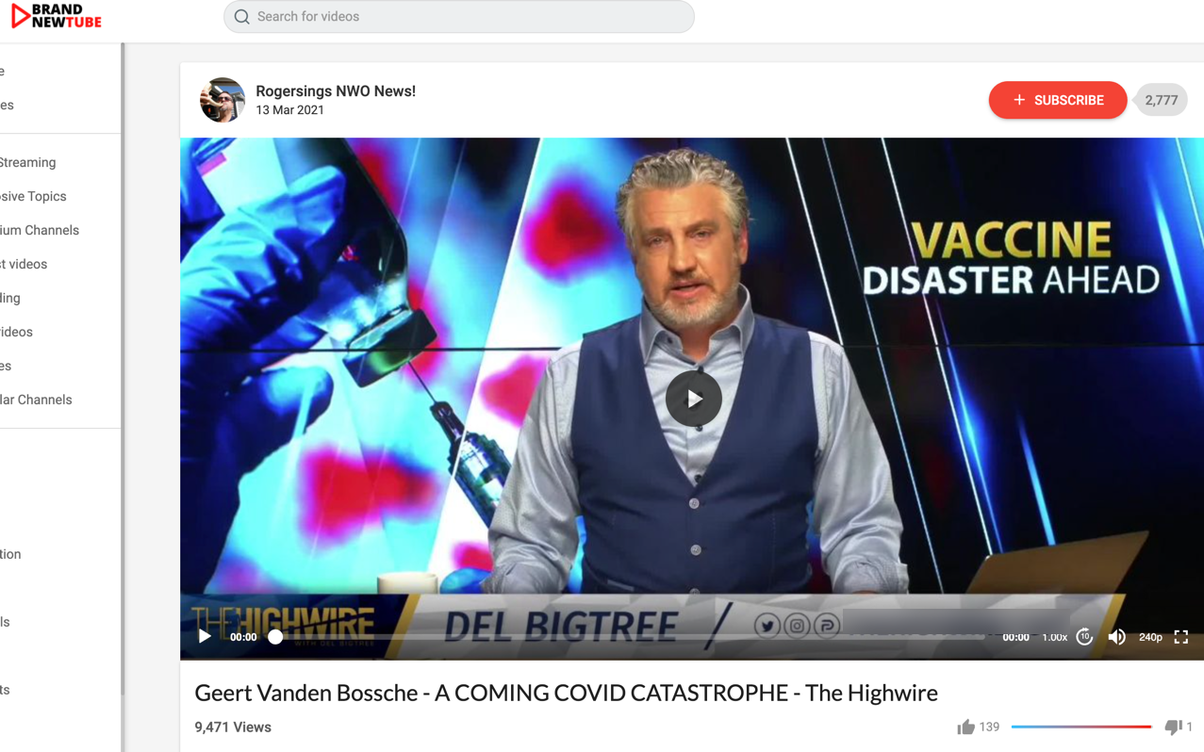Click the channel avatar picture

click(223, 100)
